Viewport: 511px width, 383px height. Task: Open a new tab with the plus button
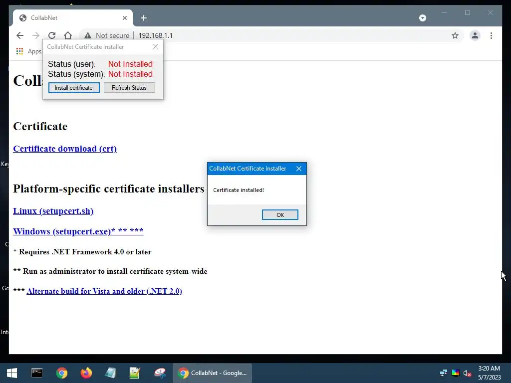[x=144, y=18]
